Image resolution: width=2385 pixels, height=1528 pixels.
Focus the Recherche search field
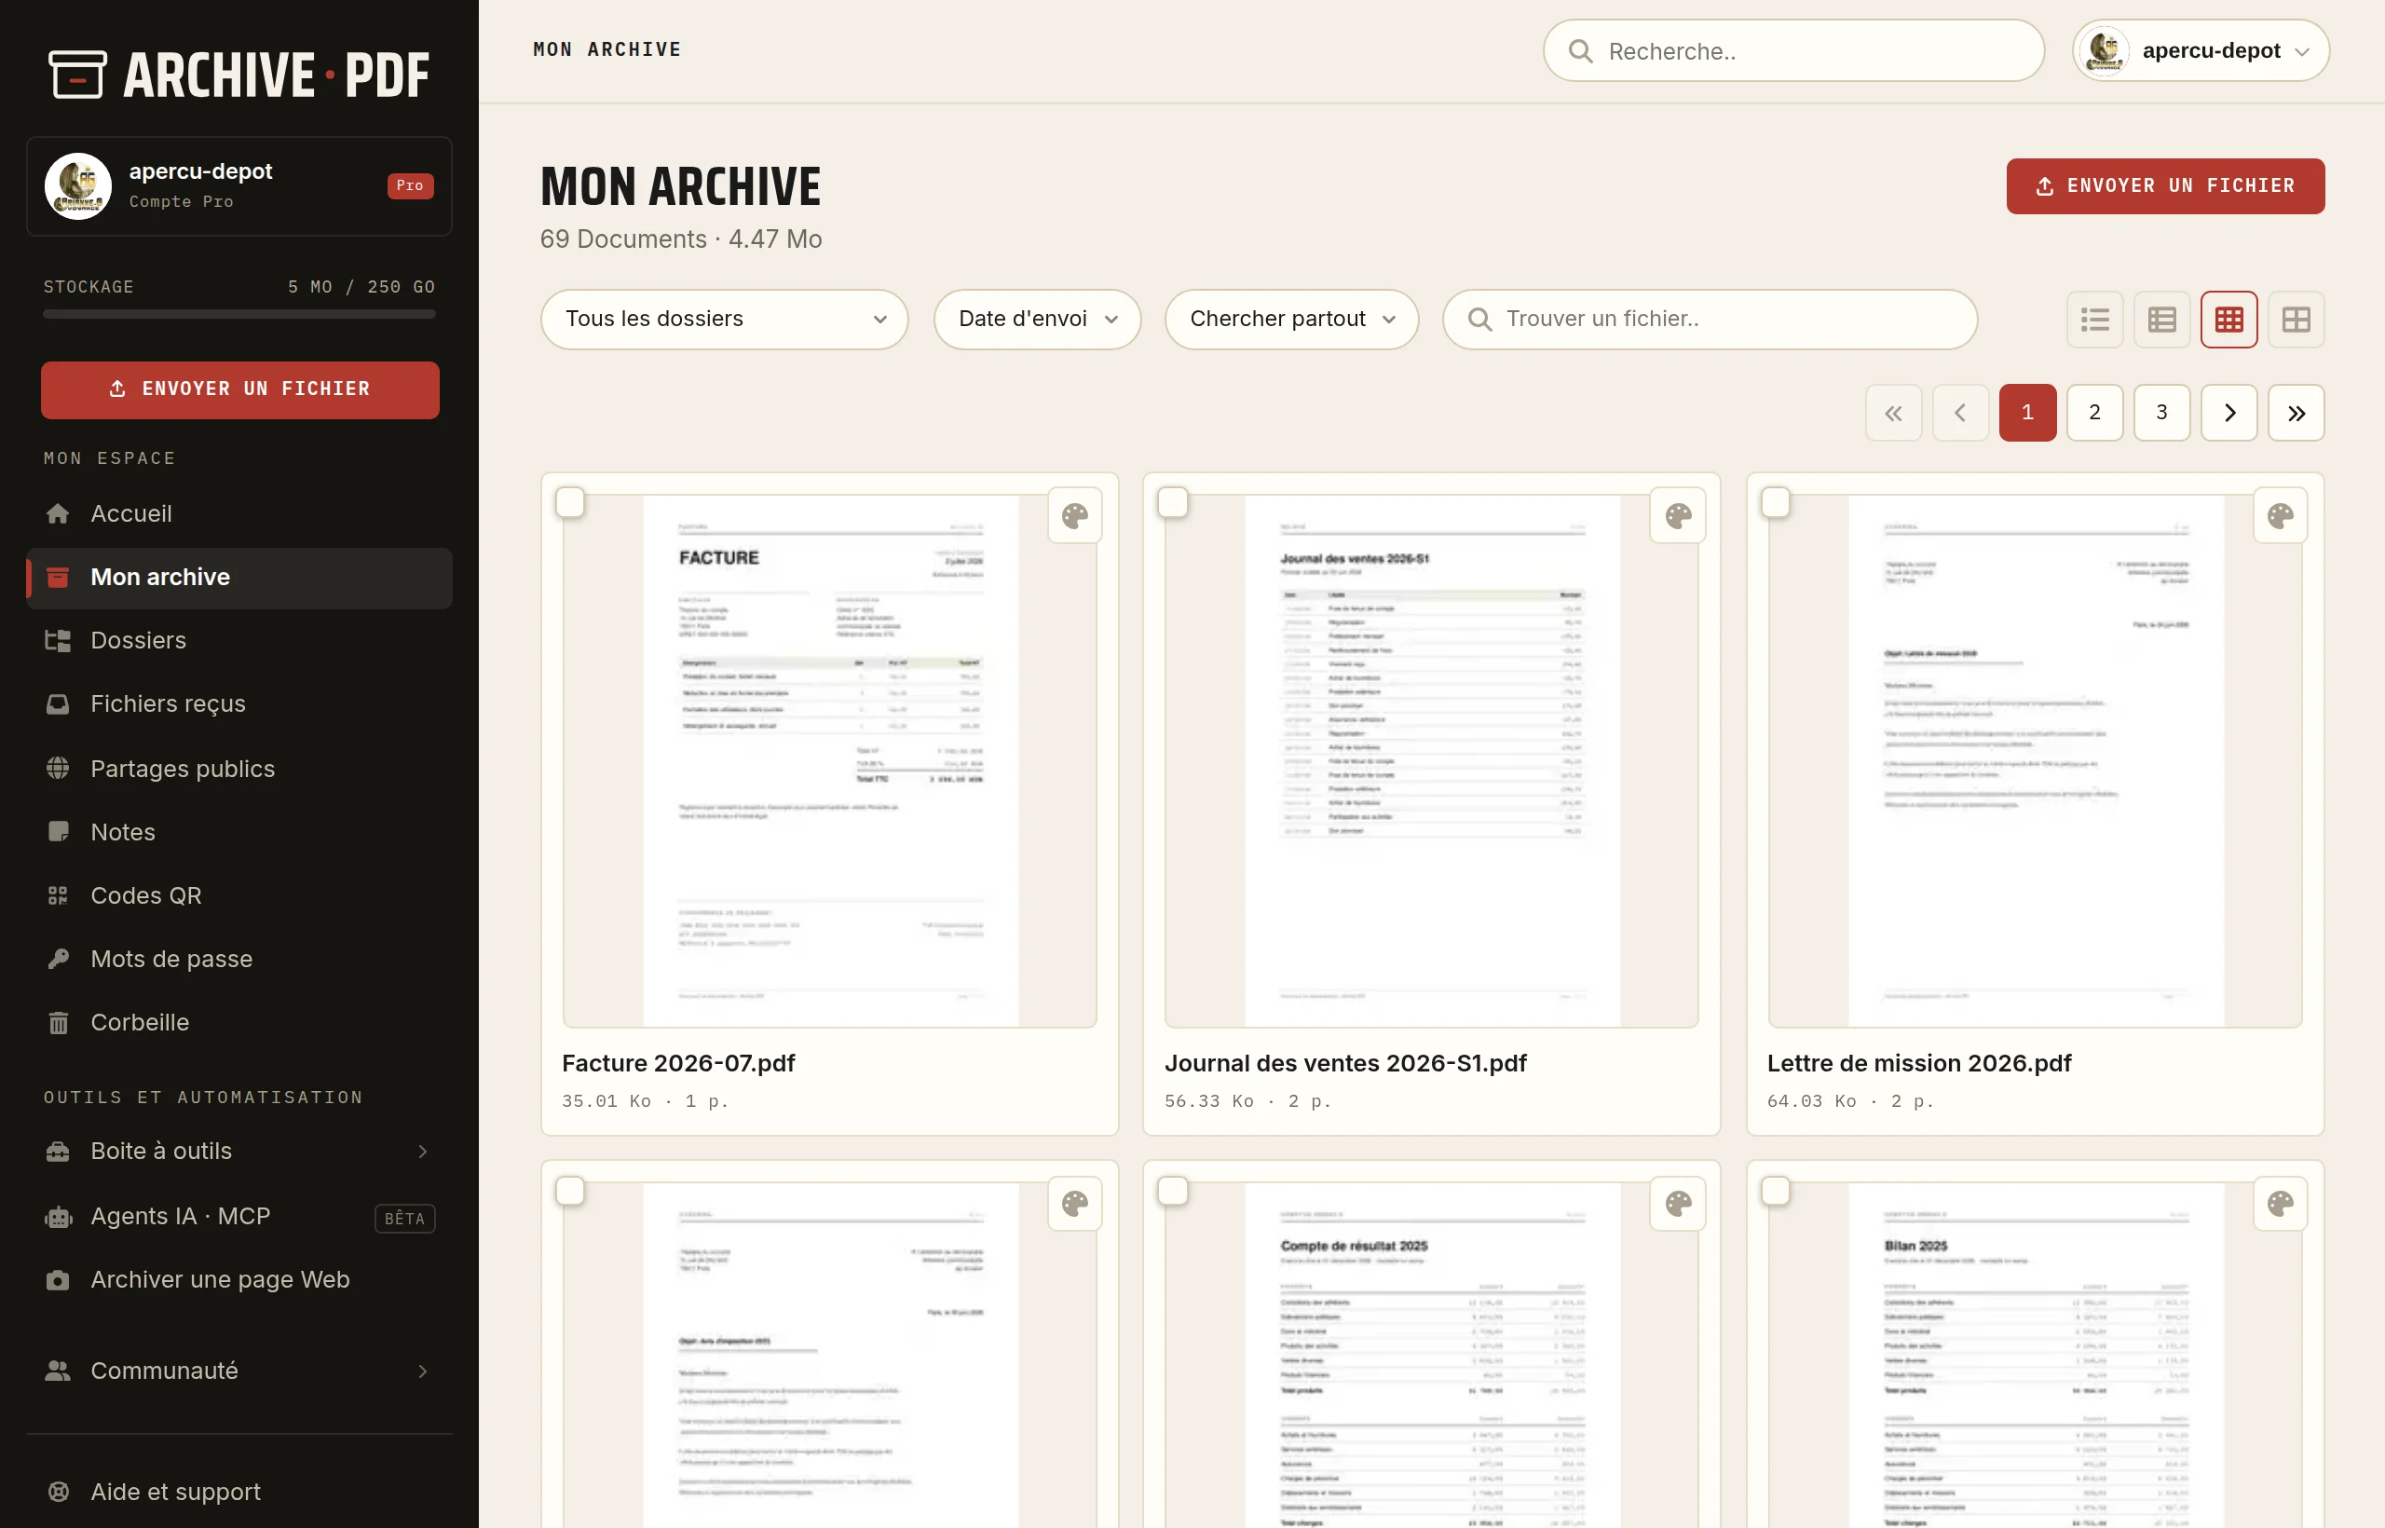(x=1793, y=50)
